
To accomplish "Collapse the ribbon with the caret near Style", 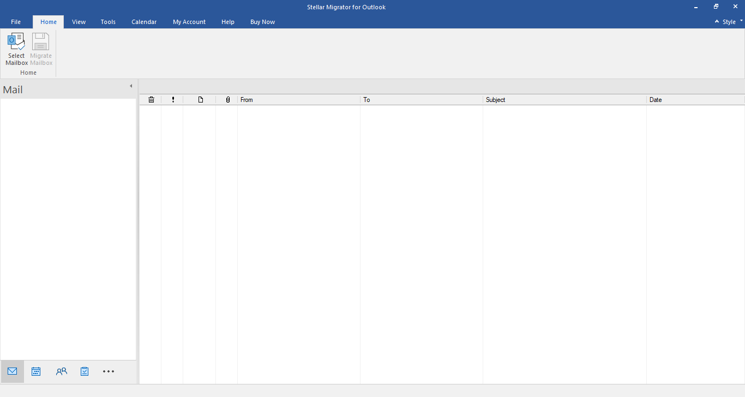I will point(717,22).
